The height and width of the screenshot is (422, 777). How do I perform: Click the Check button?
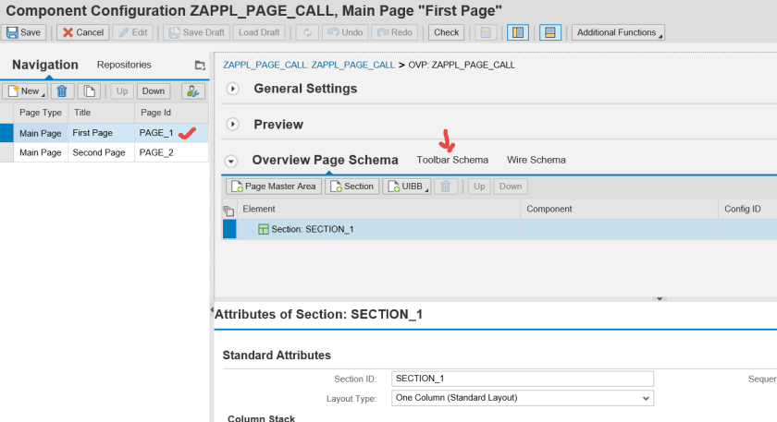click(x=446, y=32)
